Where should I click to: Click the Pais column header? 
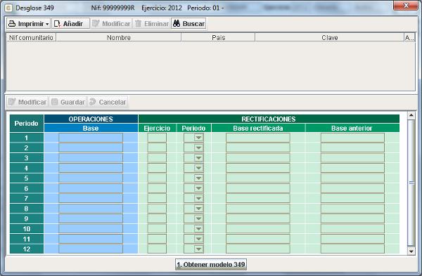[218, 37]
